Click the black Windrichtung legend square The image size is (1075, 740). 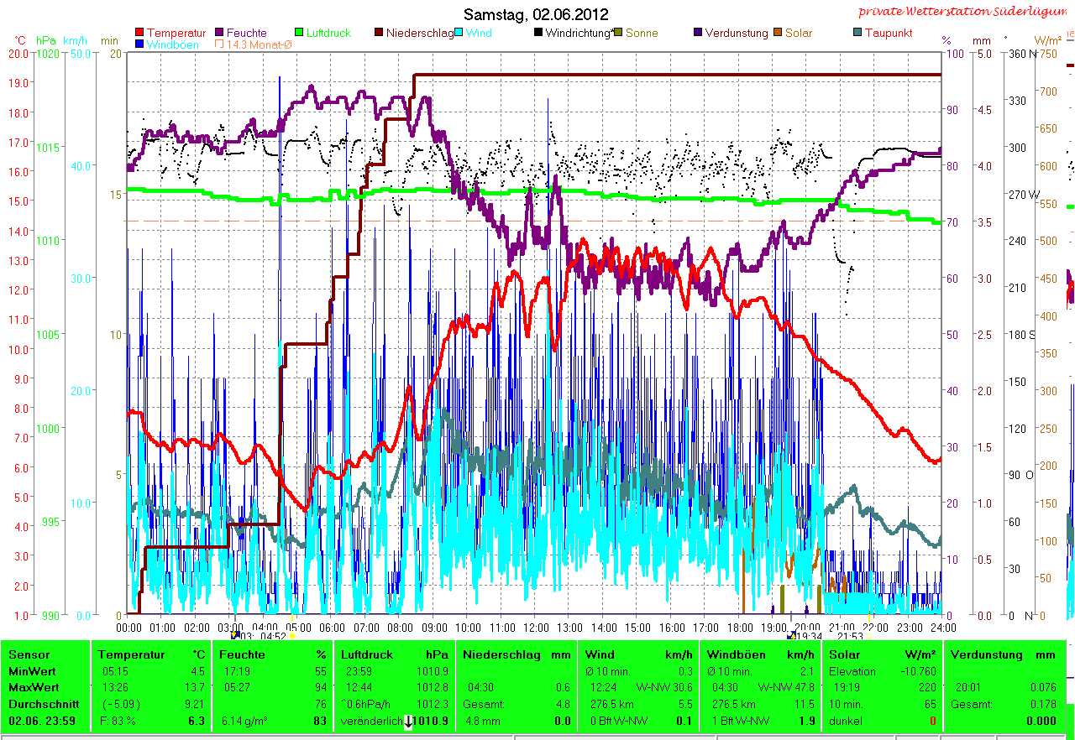[x=537, y=34]
